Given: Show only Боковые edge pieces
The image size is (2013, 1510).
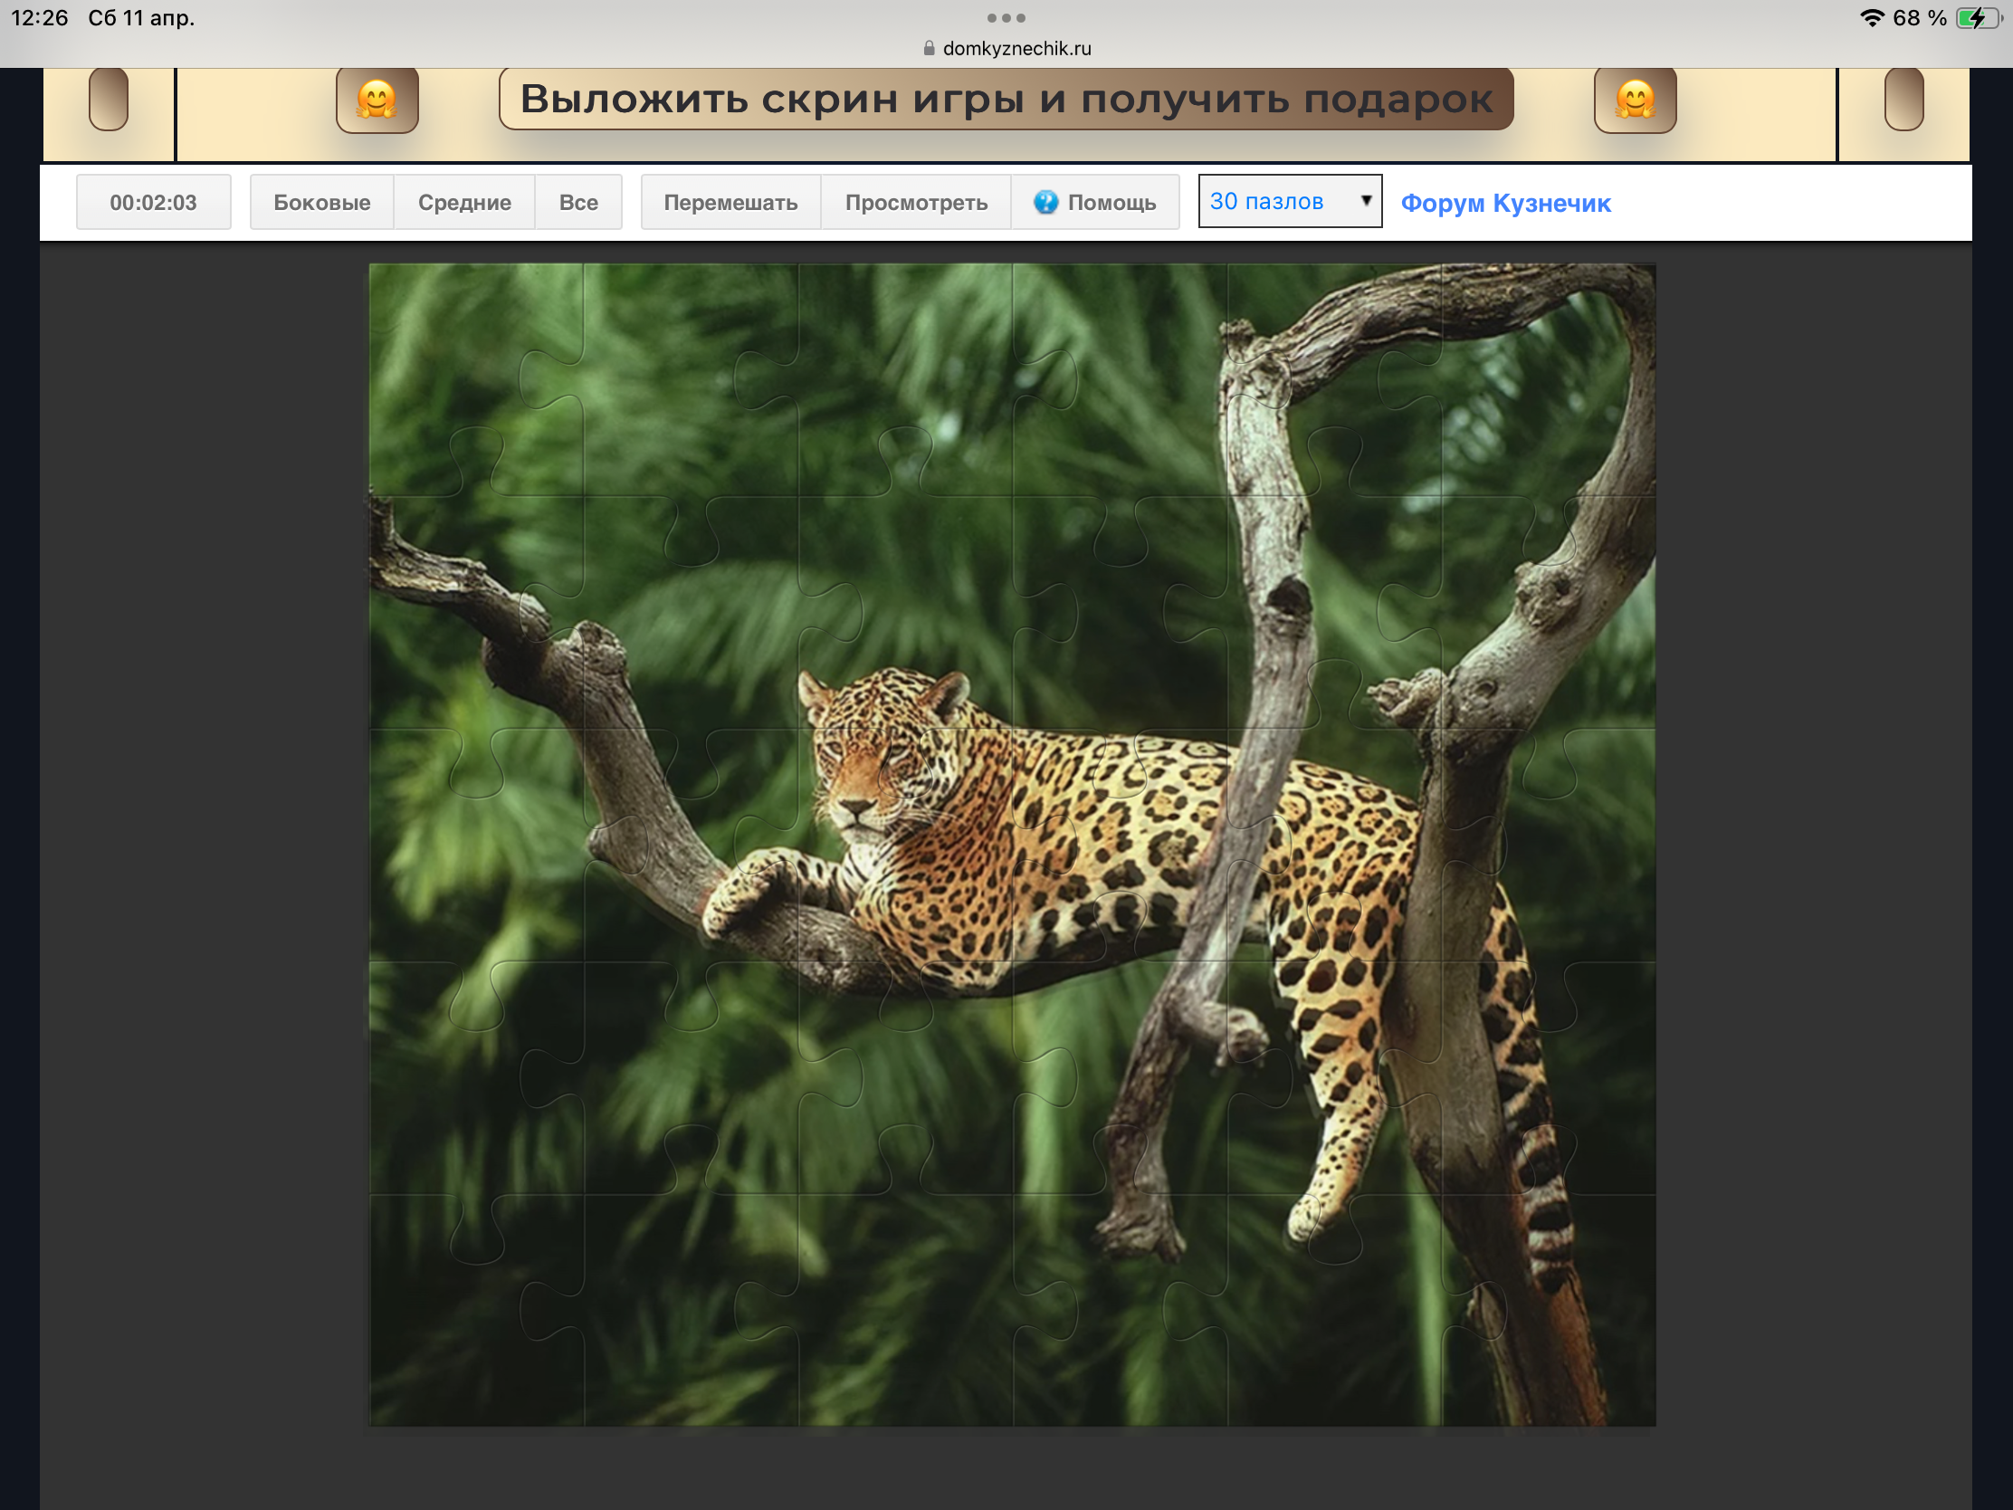Looking at the screenshot, I should (321, 202).
